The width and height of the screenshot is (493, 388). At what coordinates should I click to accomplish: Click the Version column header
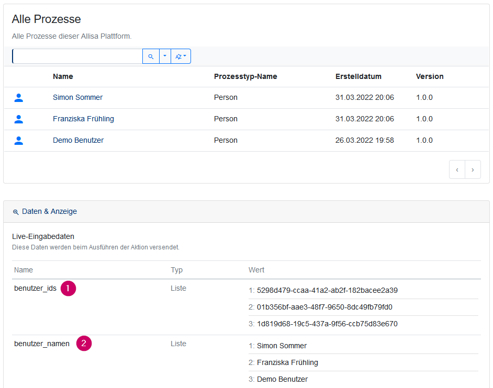point(430,76)
